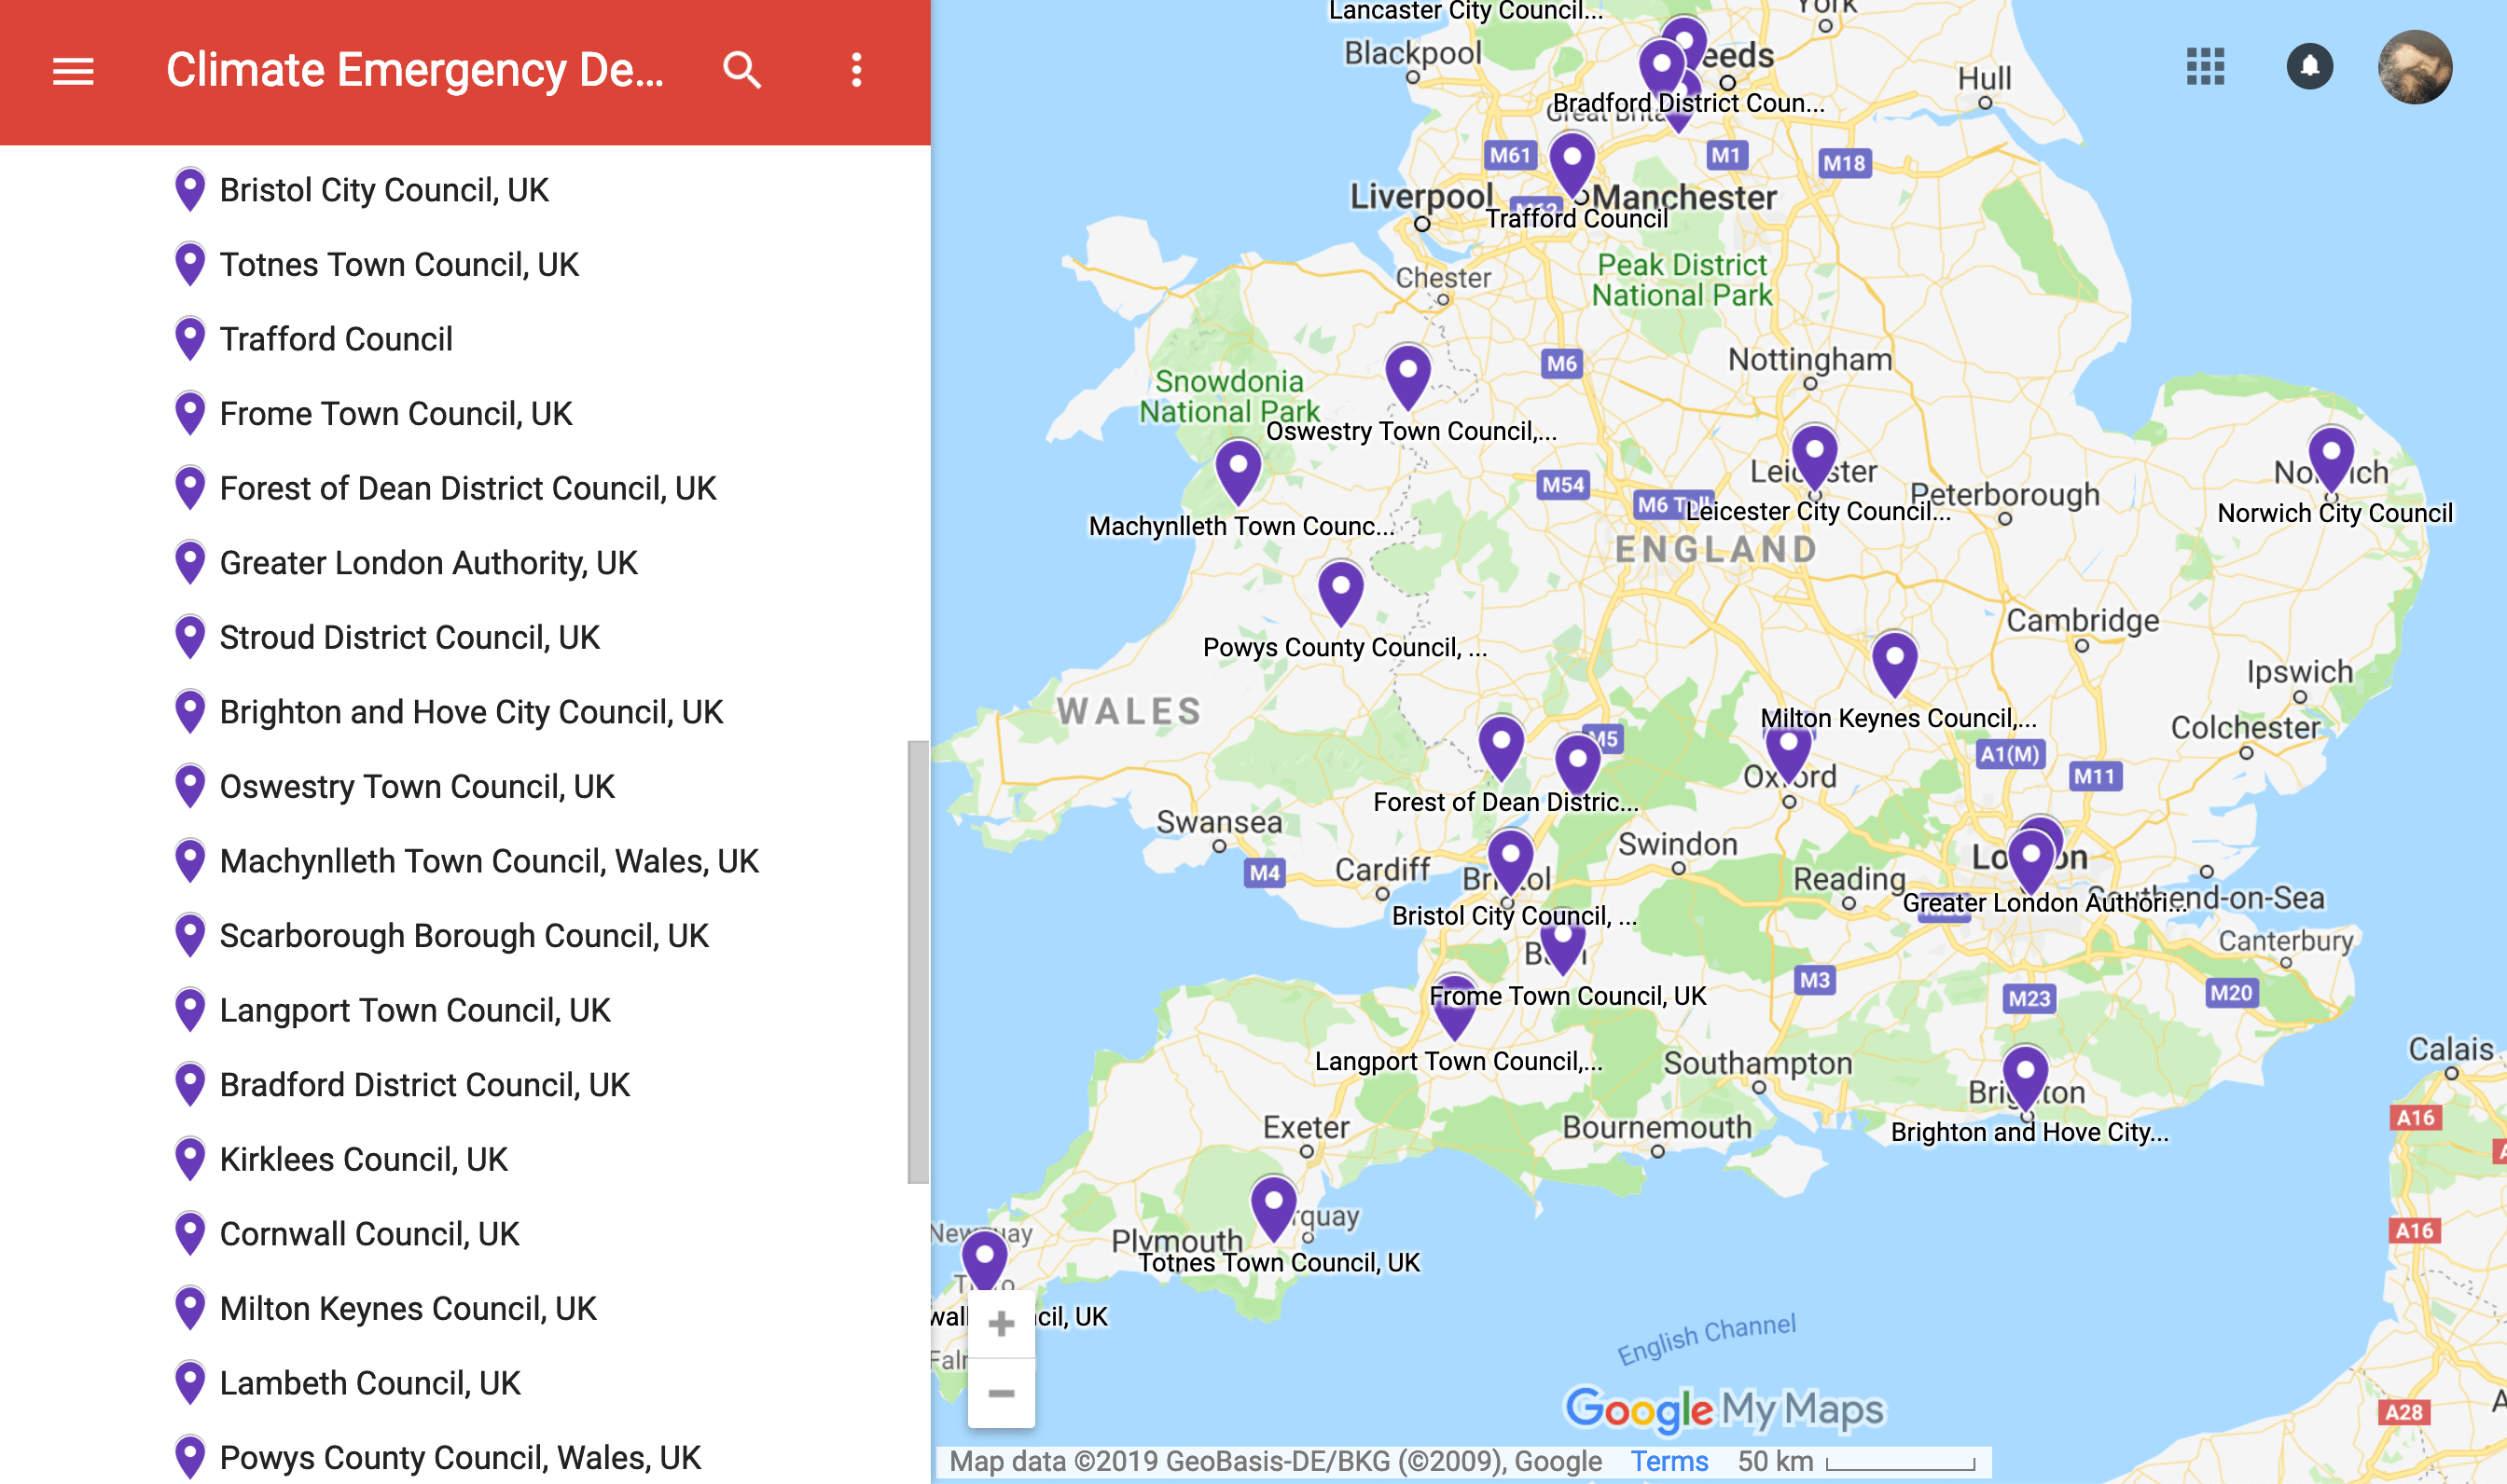This screenshot has height=1484, width=2507.
Task: Open the hamburger menu in the red header
Action: 73,71
